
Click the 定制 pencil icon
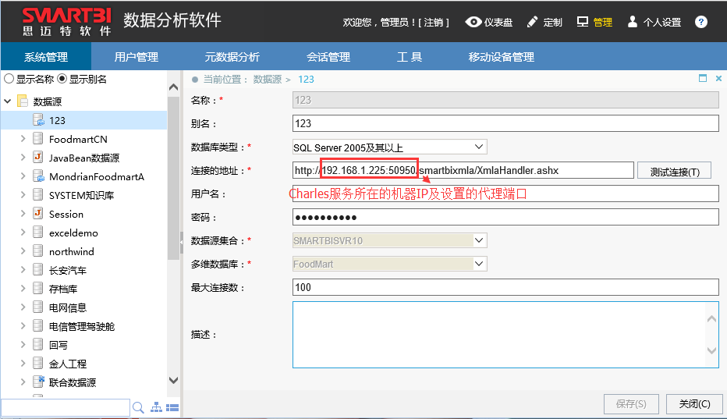tap(532, 22)
